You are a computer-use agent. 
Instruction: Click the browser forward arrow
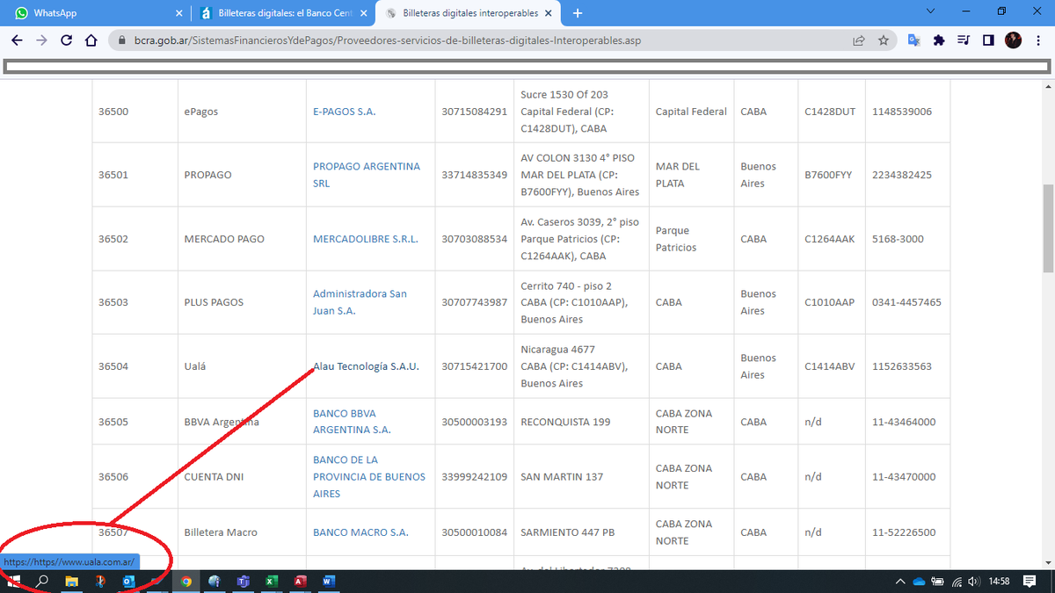41,40
